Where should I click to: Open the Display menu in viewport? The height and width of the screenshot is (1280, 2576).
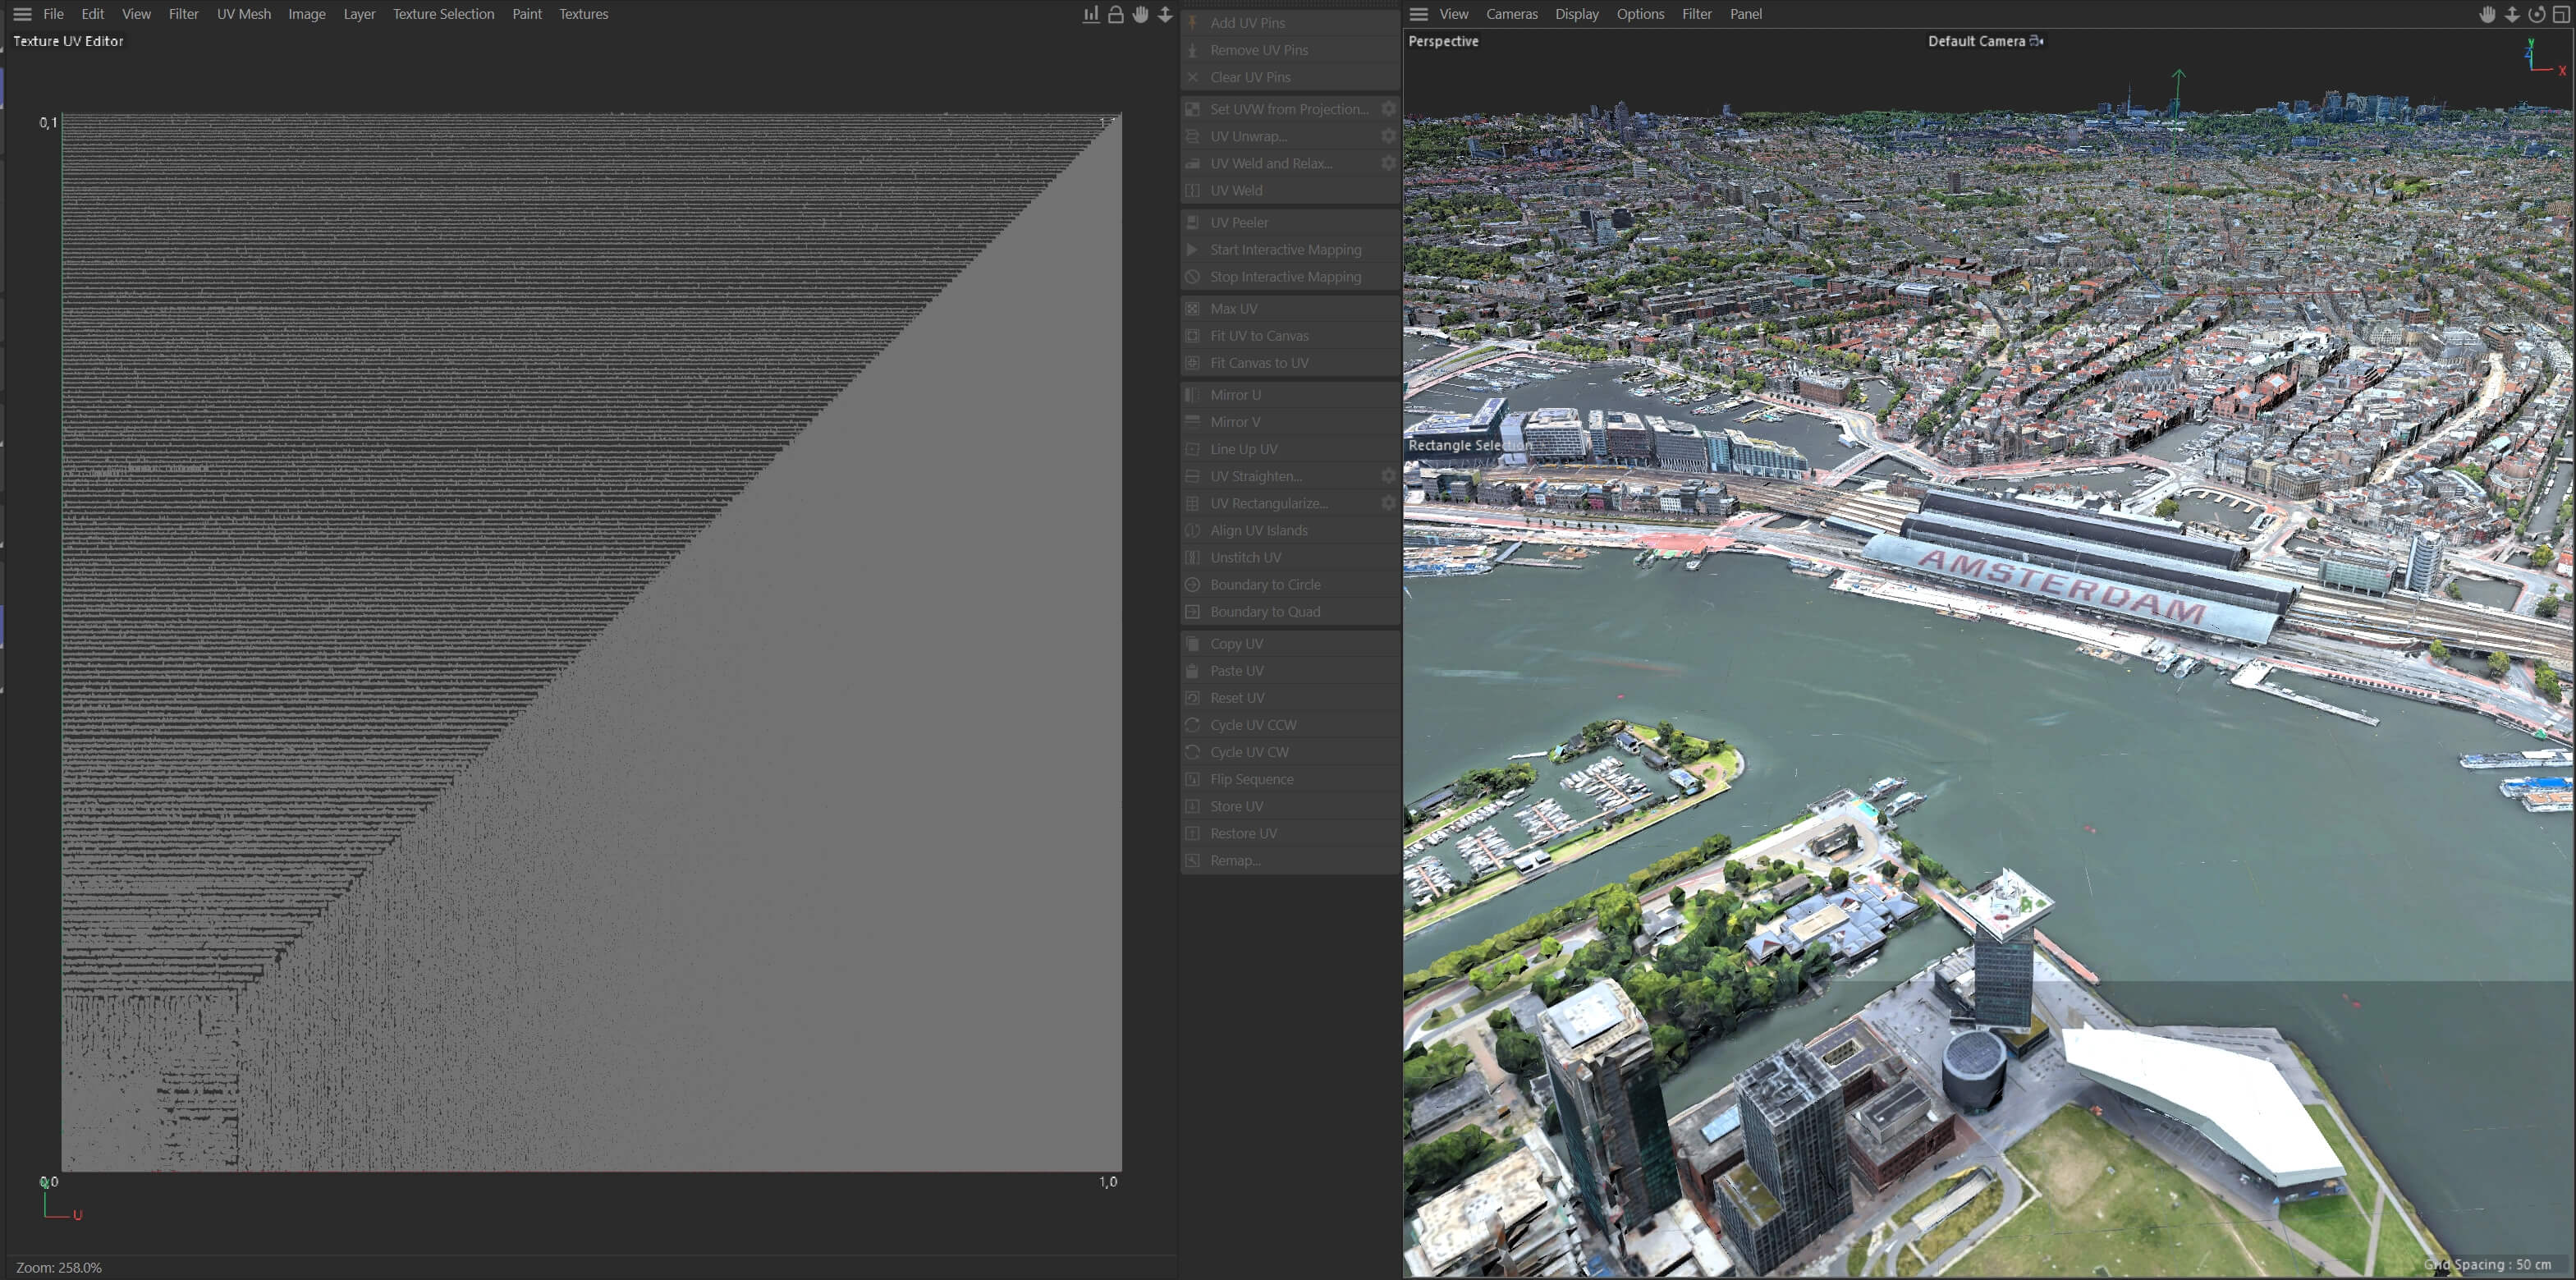pyautogui.click(x=1576, y=14)
